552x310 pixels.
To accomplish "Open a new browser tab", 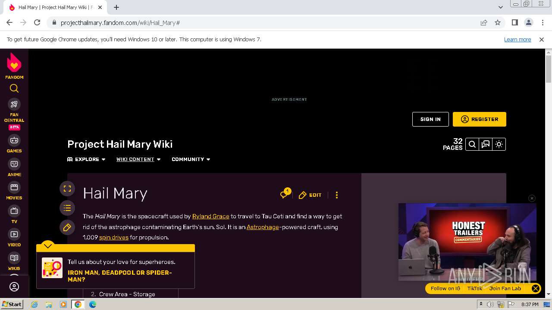I will (116, 7).
